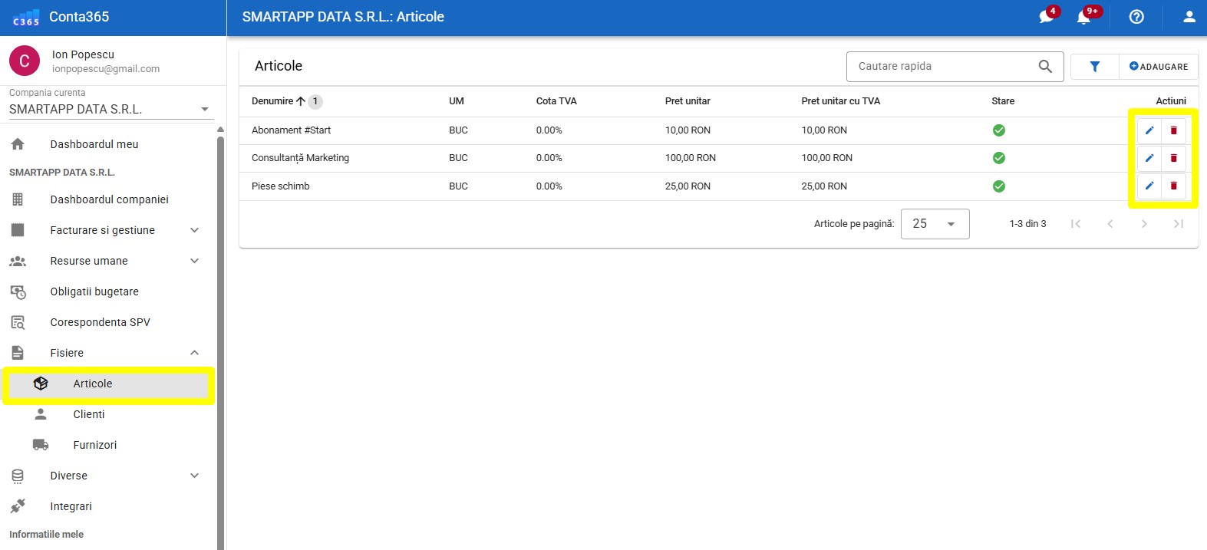1207x550 pixels.
Task: Open the Compania curenta dropdown
Action: coord(110,110)
